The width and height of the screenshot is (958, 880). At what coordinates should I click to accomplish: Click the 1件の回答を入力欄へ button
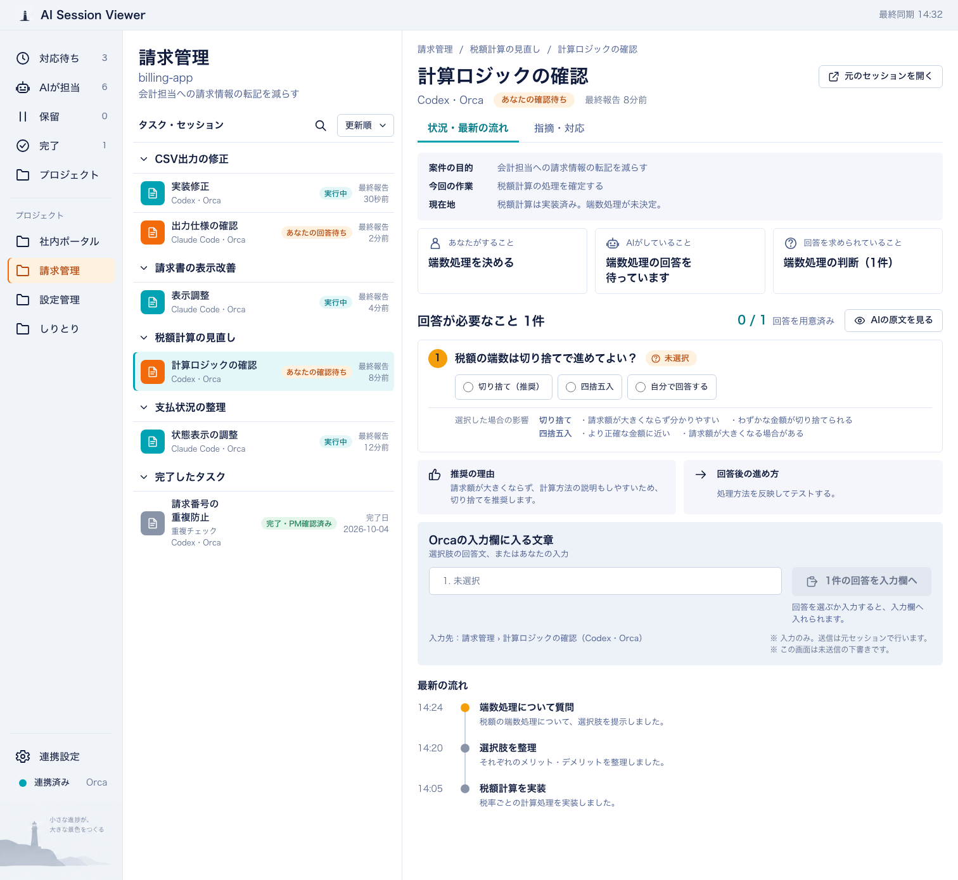point(862,582)
